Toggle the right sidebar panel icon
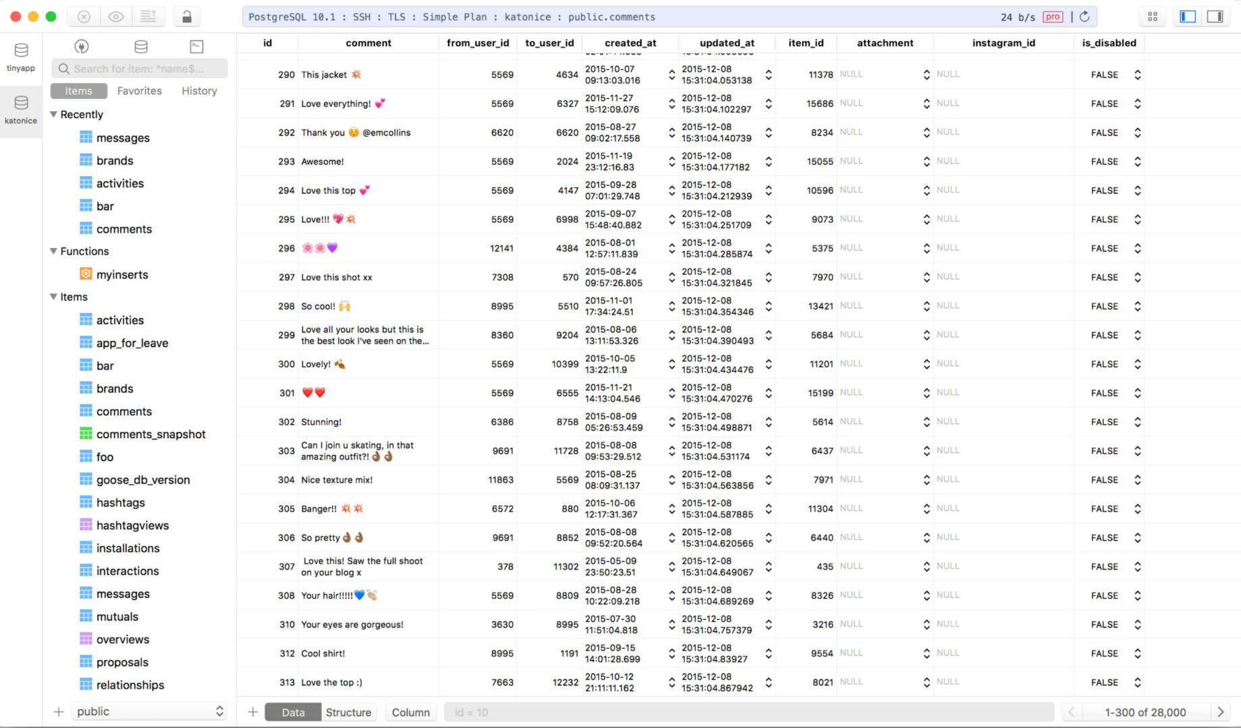This screenshot has width=1241, height=728. [x=1215, y=17]
